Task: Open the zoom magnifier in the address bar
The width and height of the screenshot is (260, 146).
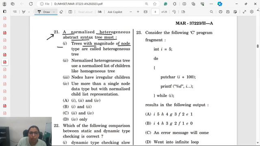Action: 146,4
